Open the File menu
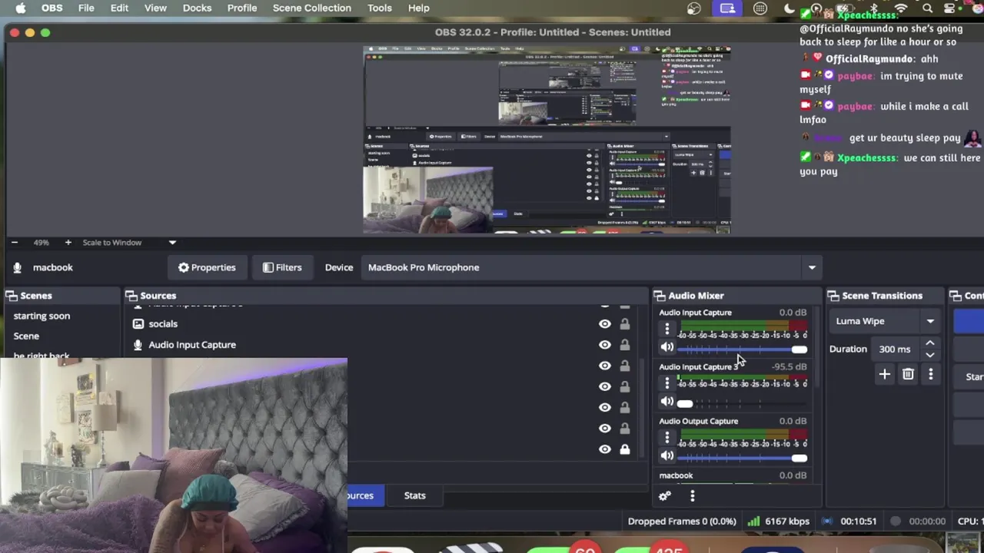Image resolution: width=984 pixels, height=553 pixels. (x=86, y=8)
